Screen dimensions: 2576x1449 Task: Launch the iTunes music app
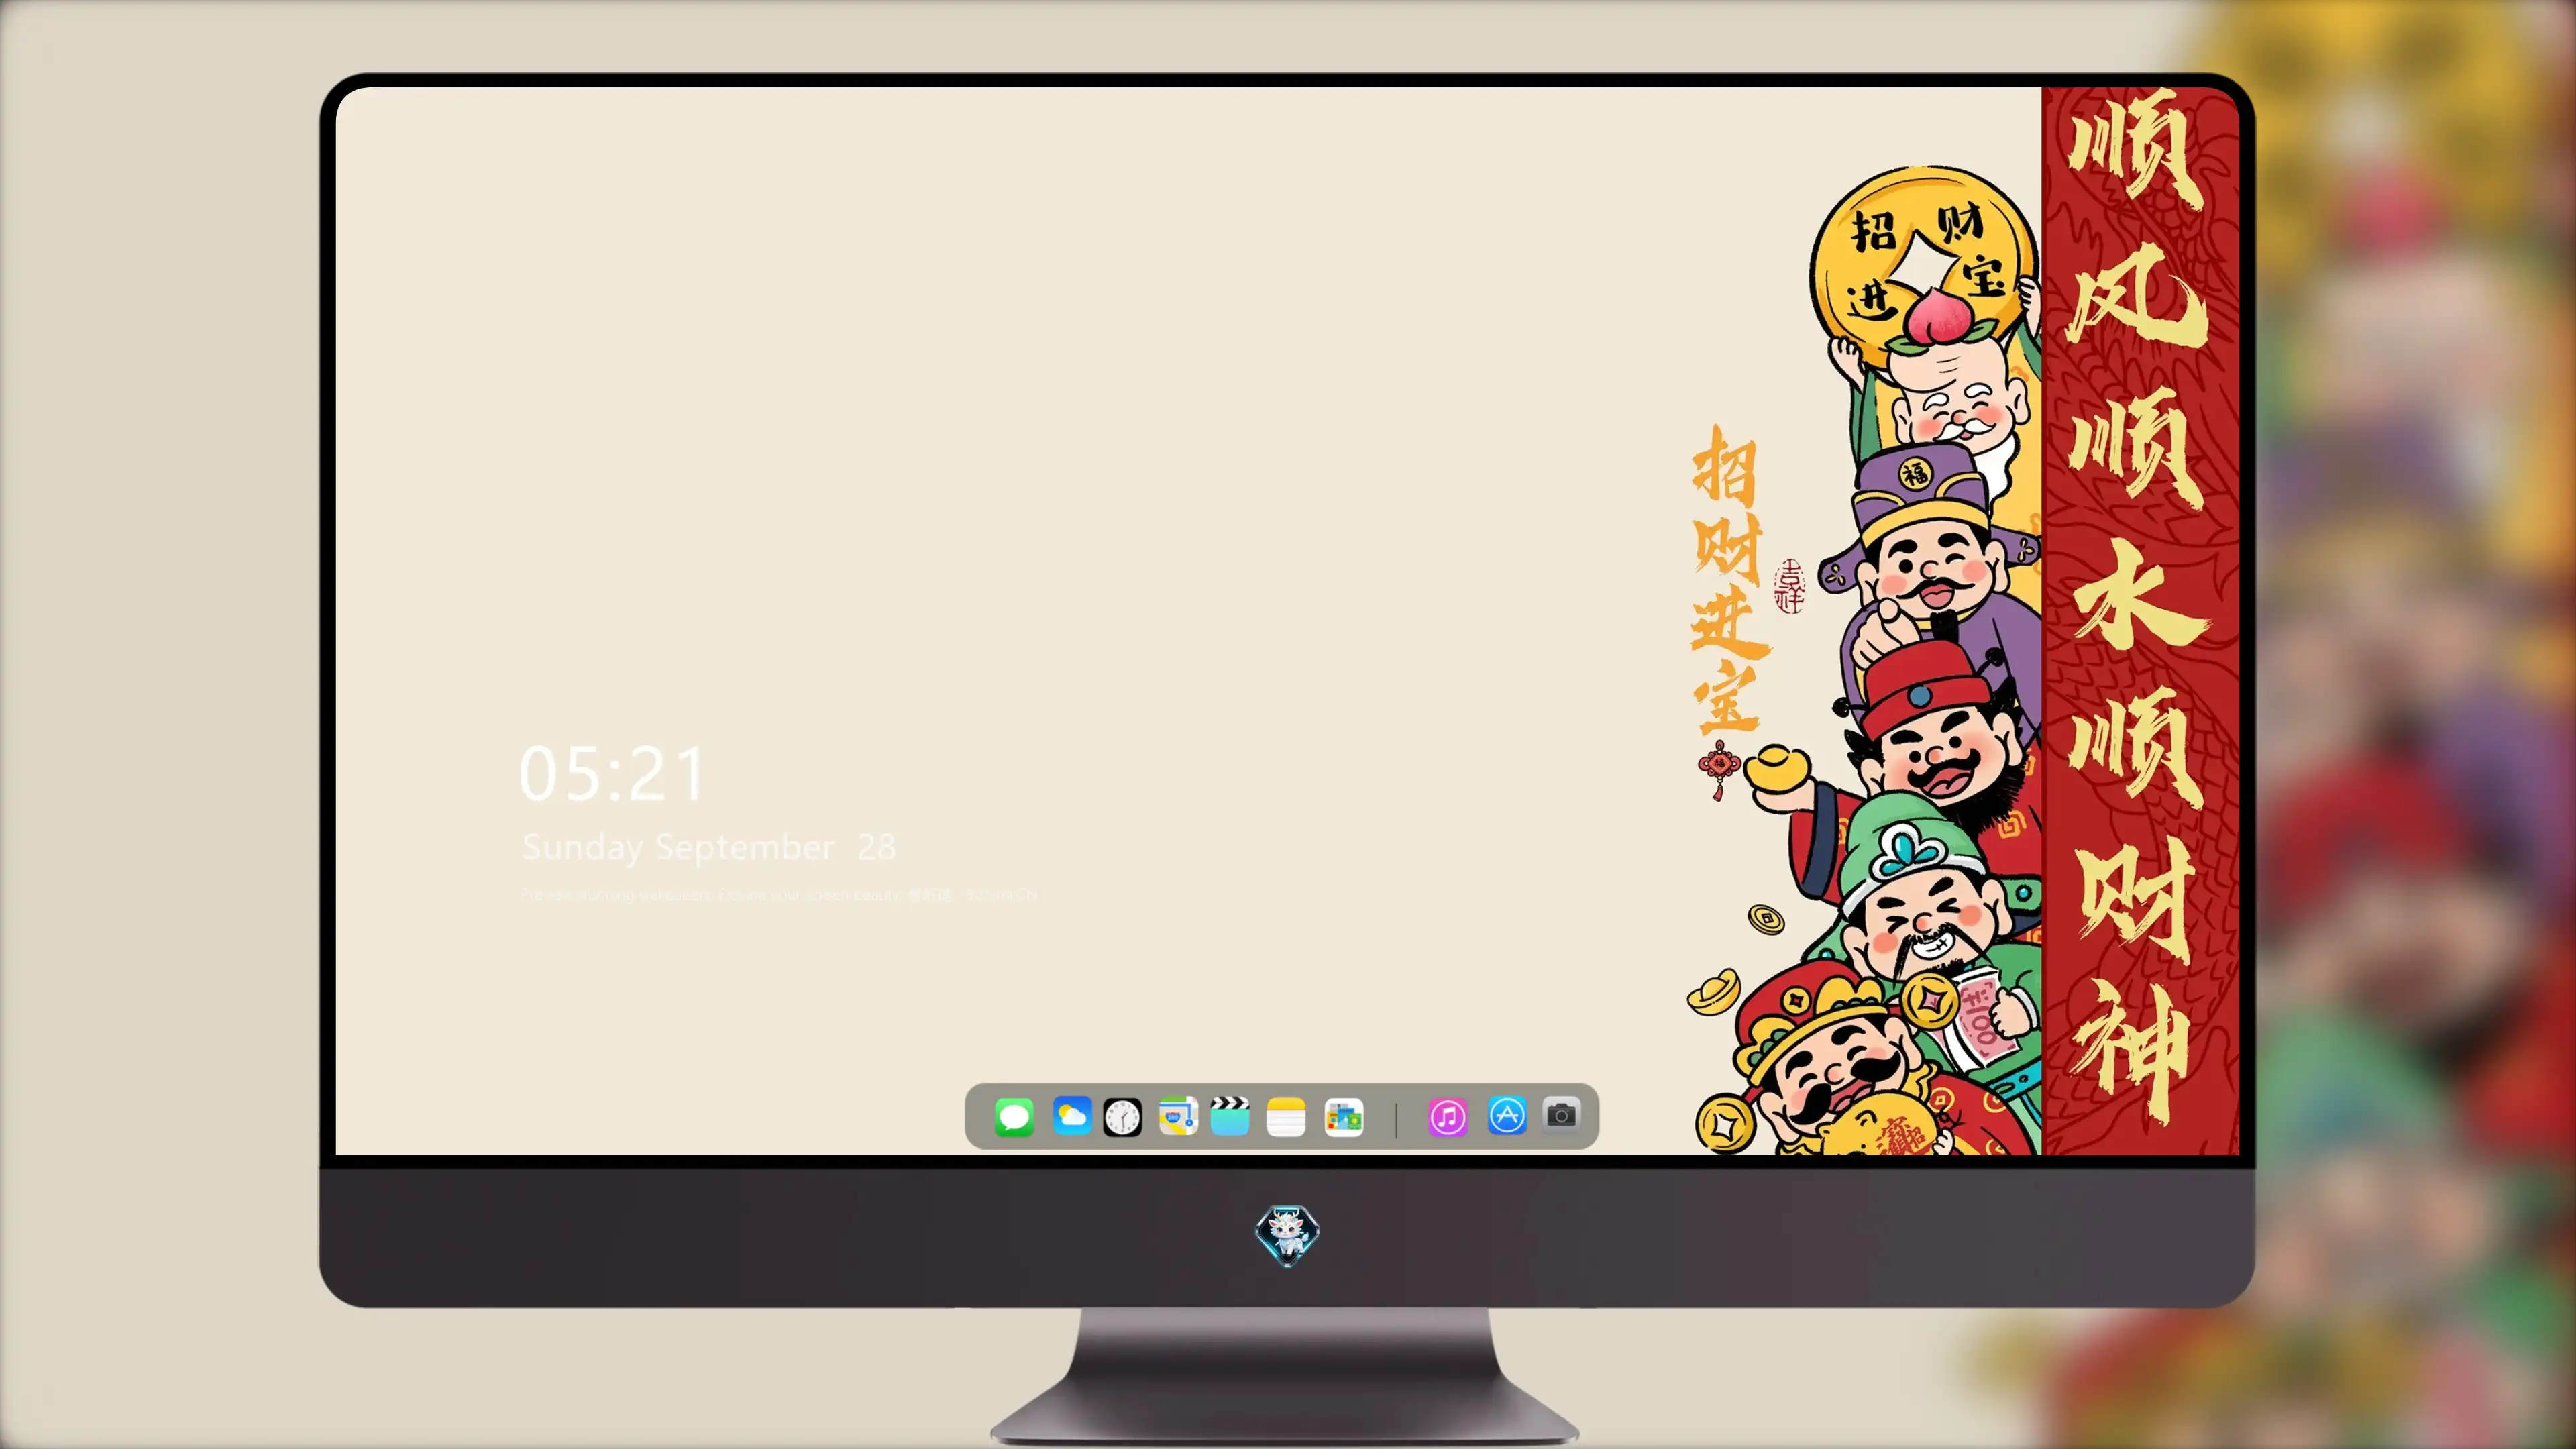pyautogui.click(x=1448, y=1117)
